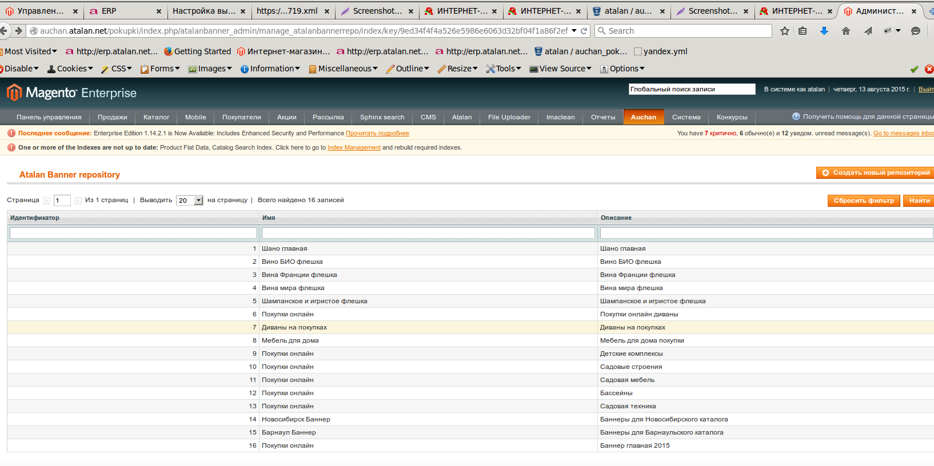Click the Magento Enterprise logo
934x466 pixels.
point(72,93)
